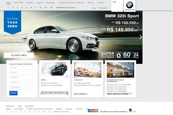Select Z4 in footer model list

tap(44, 112)
